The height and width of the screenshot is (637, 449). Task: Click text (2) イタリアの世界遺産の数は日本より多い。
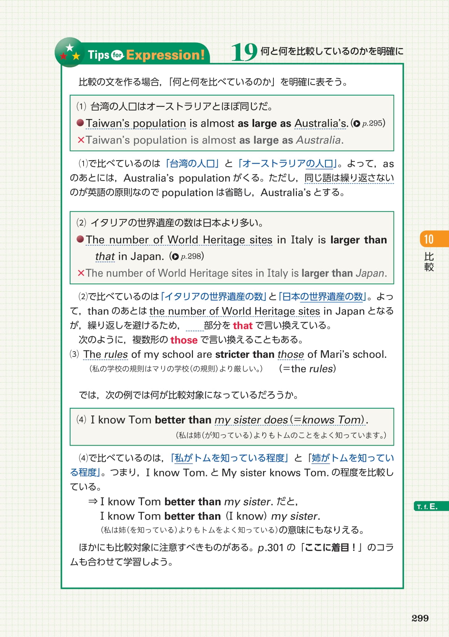tap(170, 223)
